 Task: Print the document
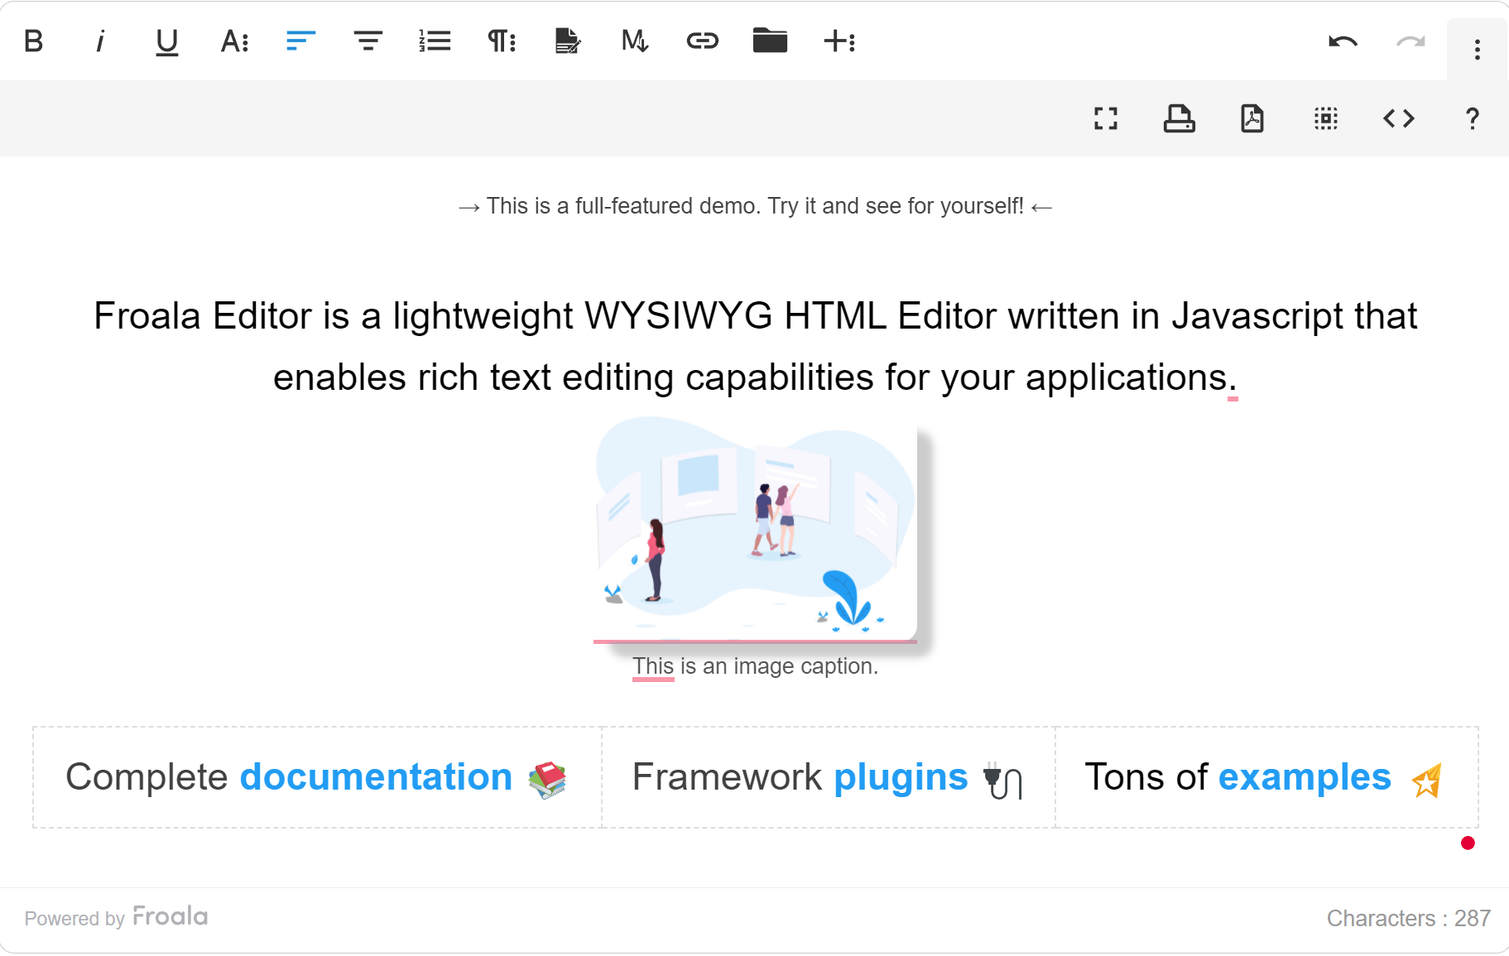1179,118
